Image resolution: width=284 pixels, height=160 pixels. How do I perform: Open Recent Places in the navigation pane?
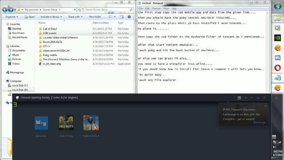tap(20, 37)
